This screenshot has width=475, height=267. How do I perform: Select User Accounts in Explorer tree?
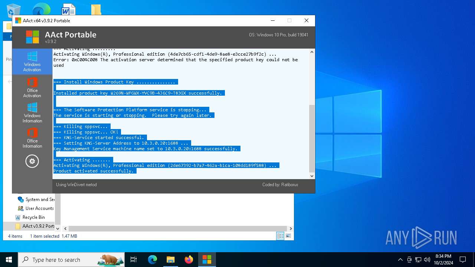point(36,208)
